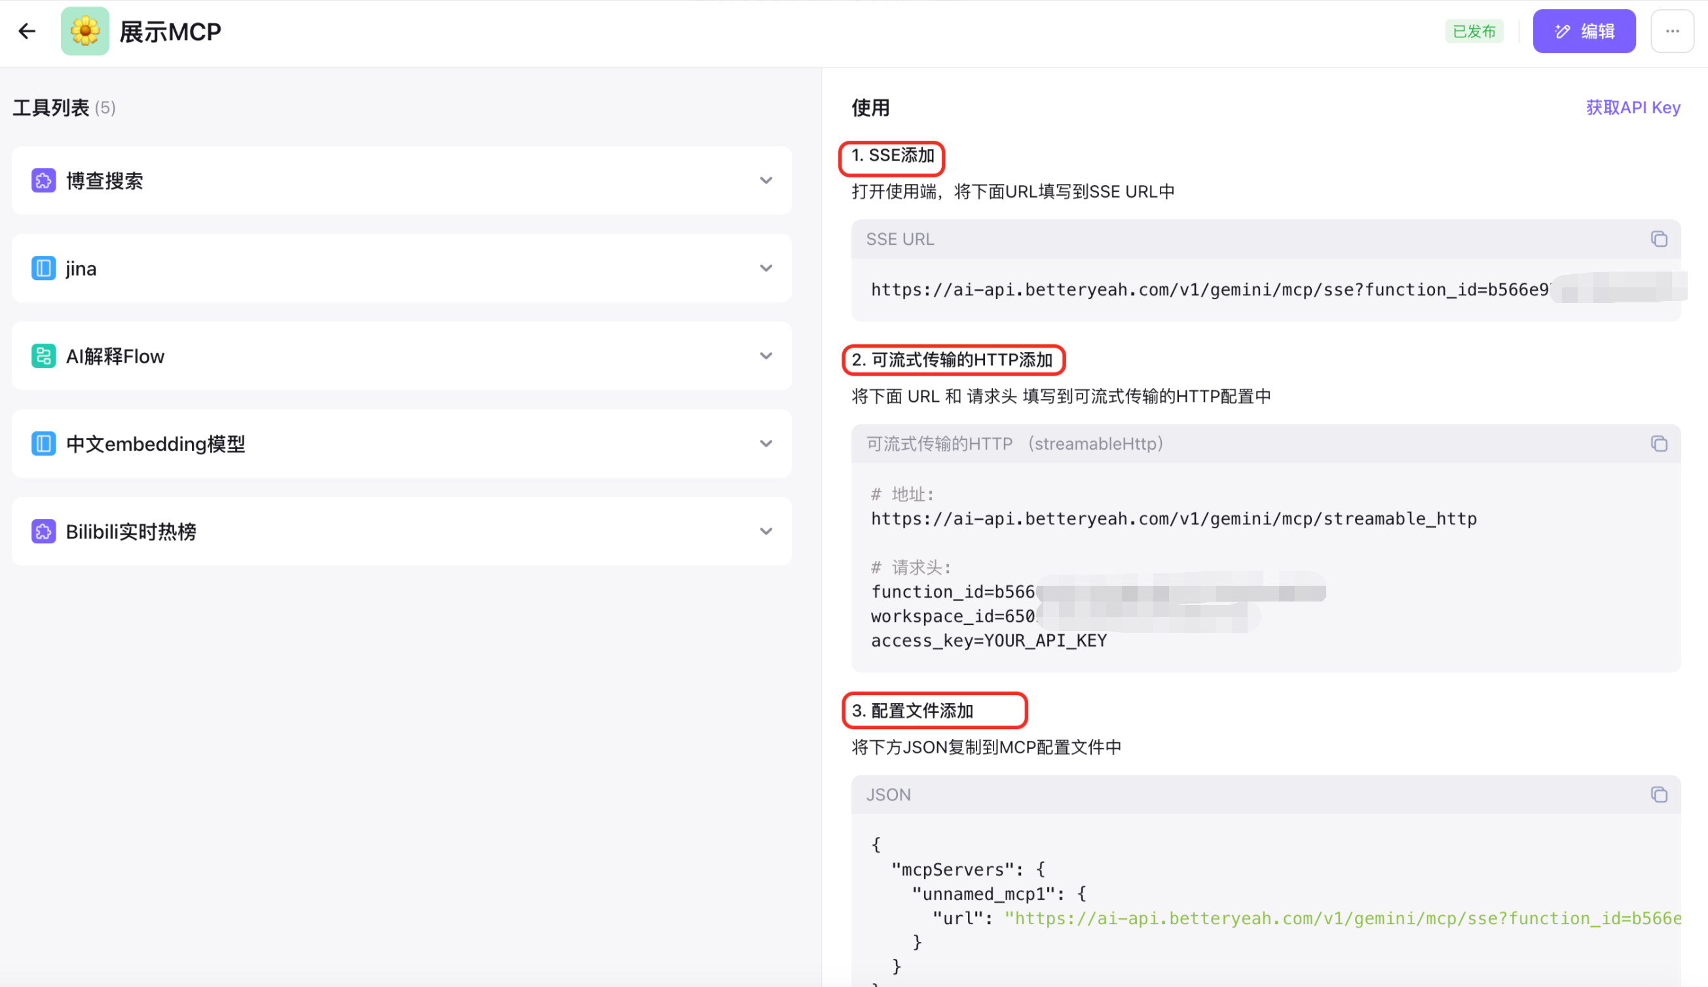Open the three-dot more options menu
The width and height of the screenshot is (1708, 987).
click(1672, 31)
